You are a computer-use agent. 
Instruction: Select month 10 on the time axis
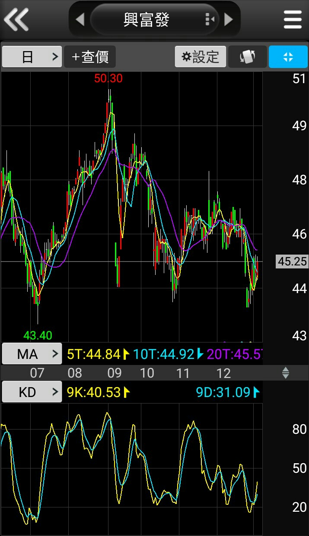(x=147, y=373)
